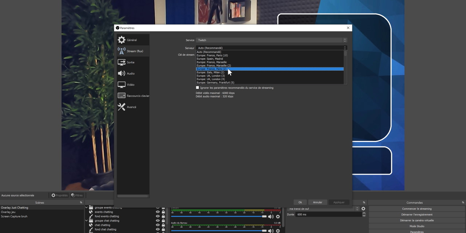The image size is (466, 233).
Task: Collapse the Serveur dropdown list
Action: pos(344,48)
